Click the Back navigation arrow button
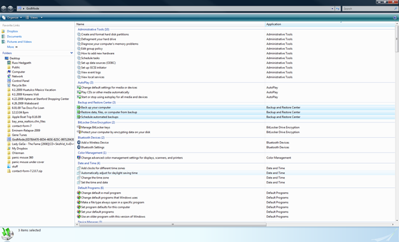Image resolution: width=399 pixels, height=242 pixels. tap(4, 9)
